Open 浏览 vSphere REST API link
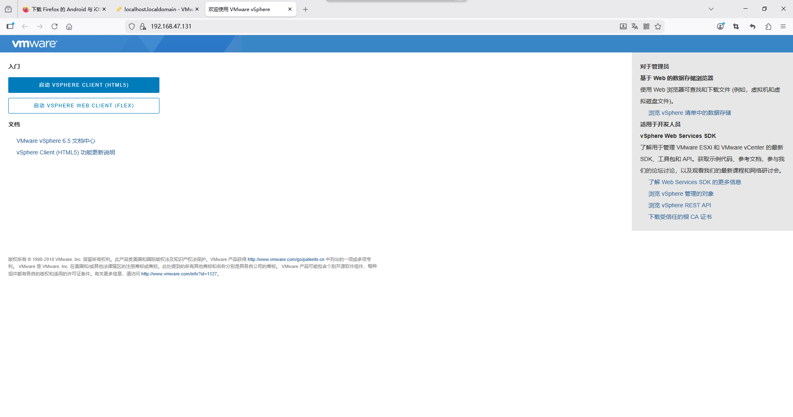Screen dimensions: 793x417 pyautogui.click(x=680, y=205)
